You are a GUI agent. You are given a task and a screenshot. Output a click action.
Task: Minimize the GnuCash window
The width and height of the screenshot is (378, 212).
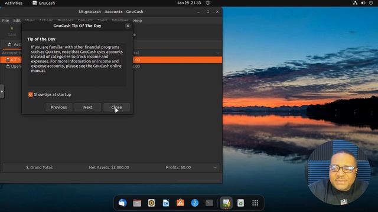point(198,12)
